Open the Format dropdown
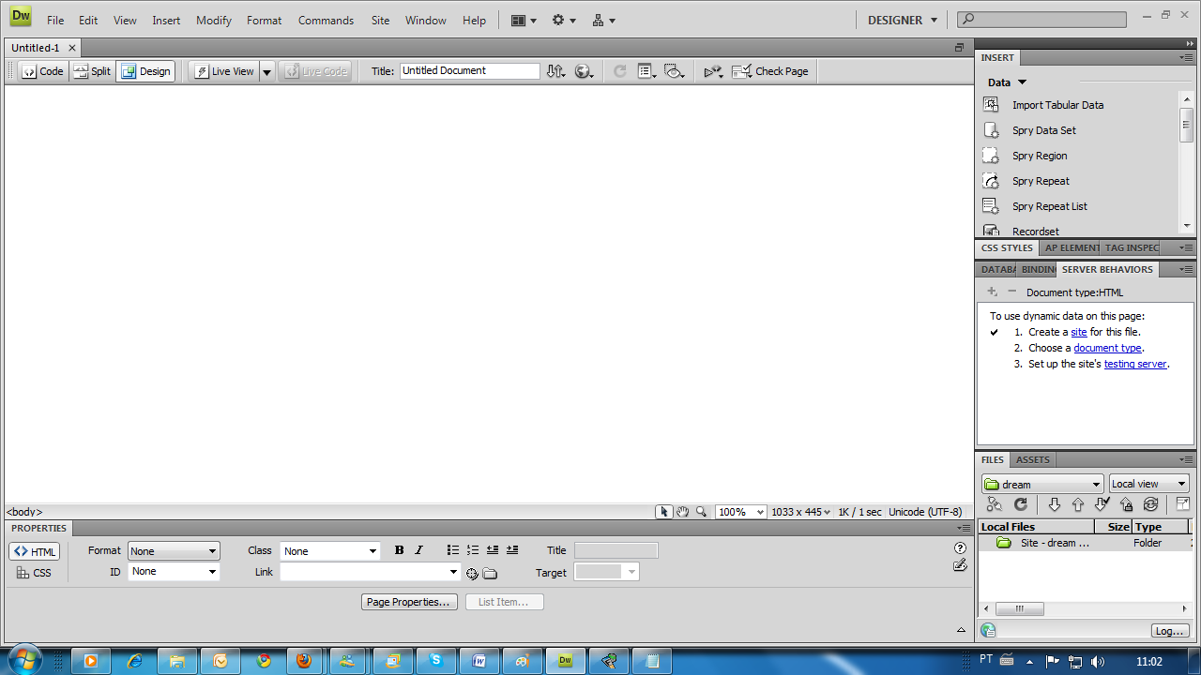Screen dimensions: 1201x675 [x=174, y=551]
